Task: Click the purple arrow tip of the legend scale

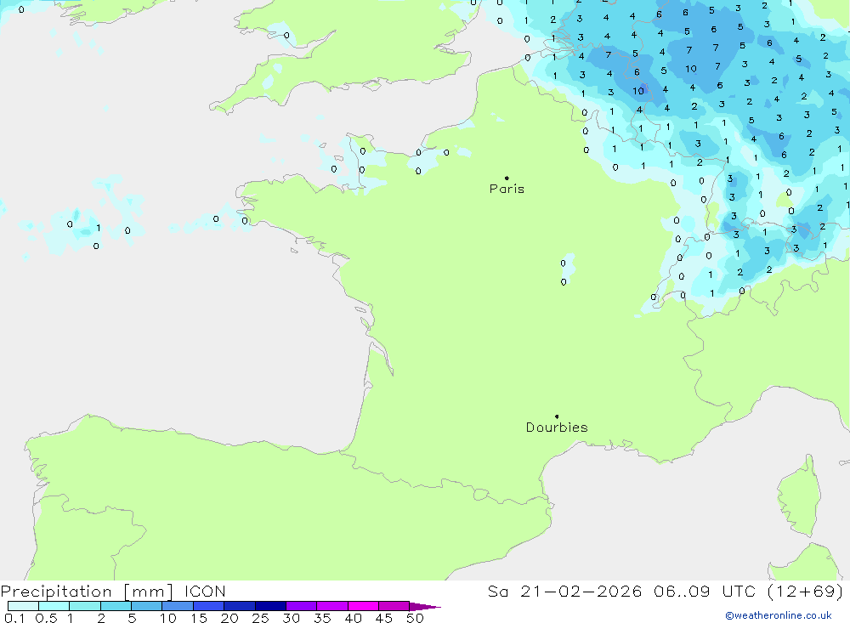Action: point(425,607)
